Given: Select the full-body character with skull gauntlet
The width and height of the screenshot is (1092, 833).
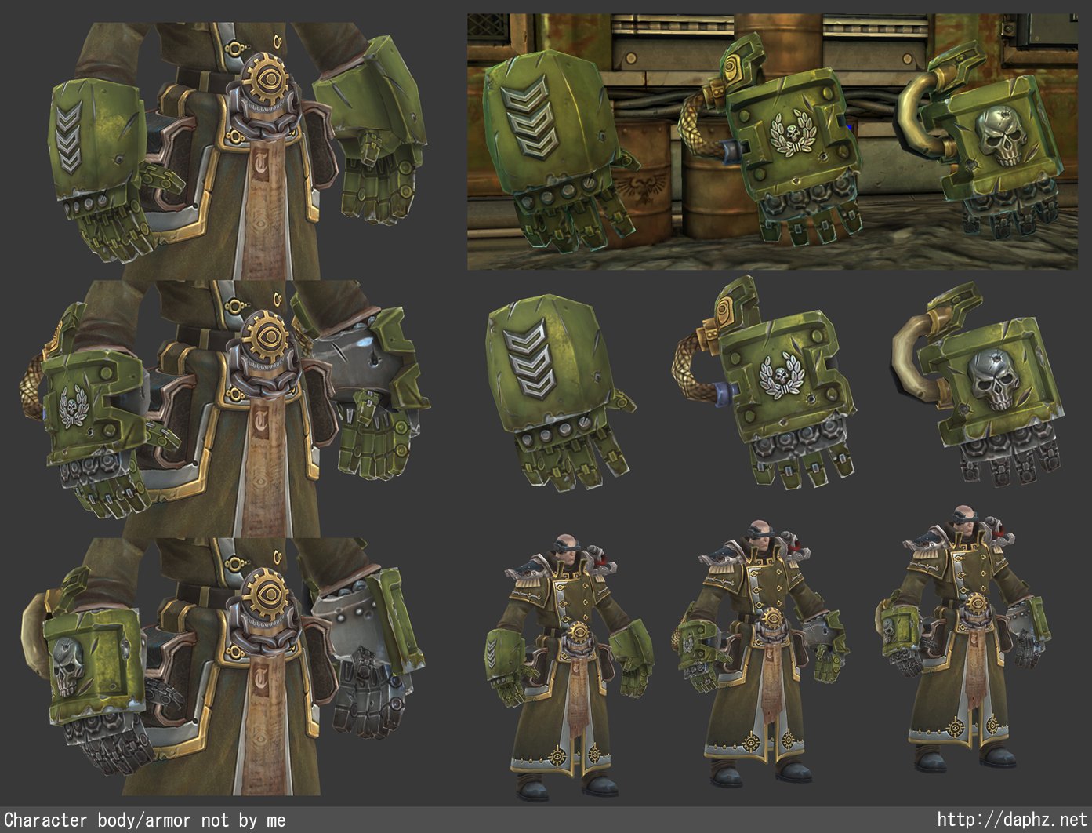Looking at the screenshot, I should tap(962, 638).
